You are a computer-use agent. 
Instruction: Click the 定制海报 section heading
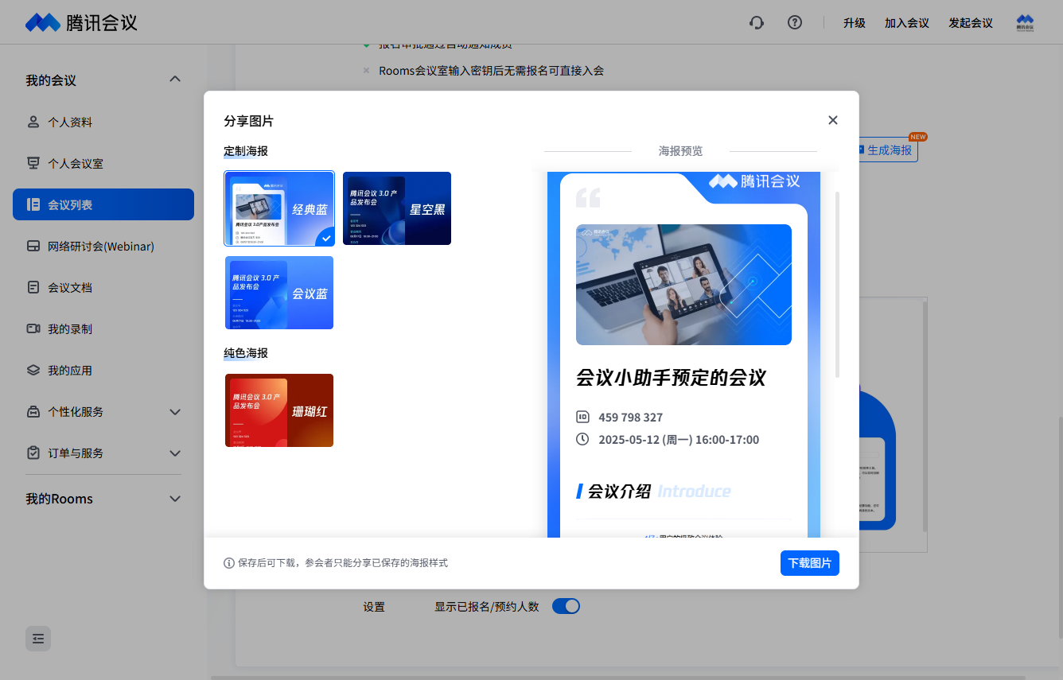pyautogui.click(x=246, y=150)
